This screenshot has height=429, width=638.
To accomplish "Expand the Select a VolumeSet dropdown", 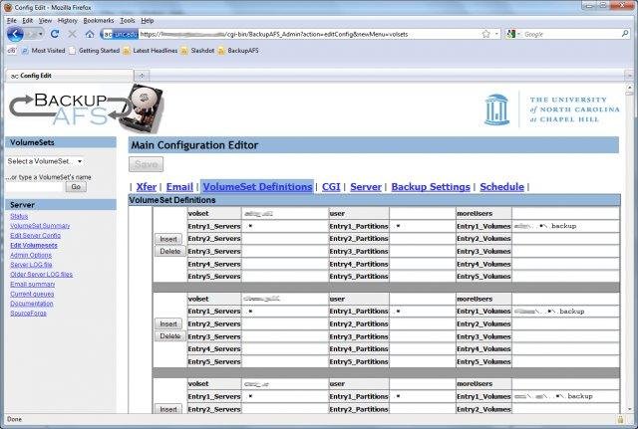I will click(45, 161).
